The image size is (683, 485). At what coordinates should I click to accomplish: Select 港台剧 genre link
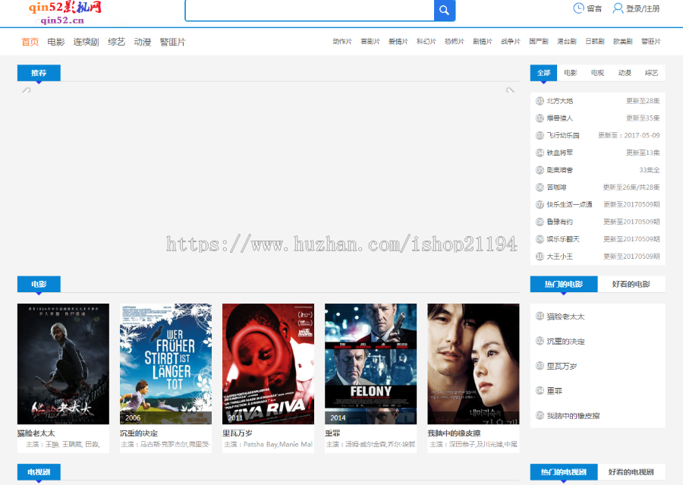(567, 42)
